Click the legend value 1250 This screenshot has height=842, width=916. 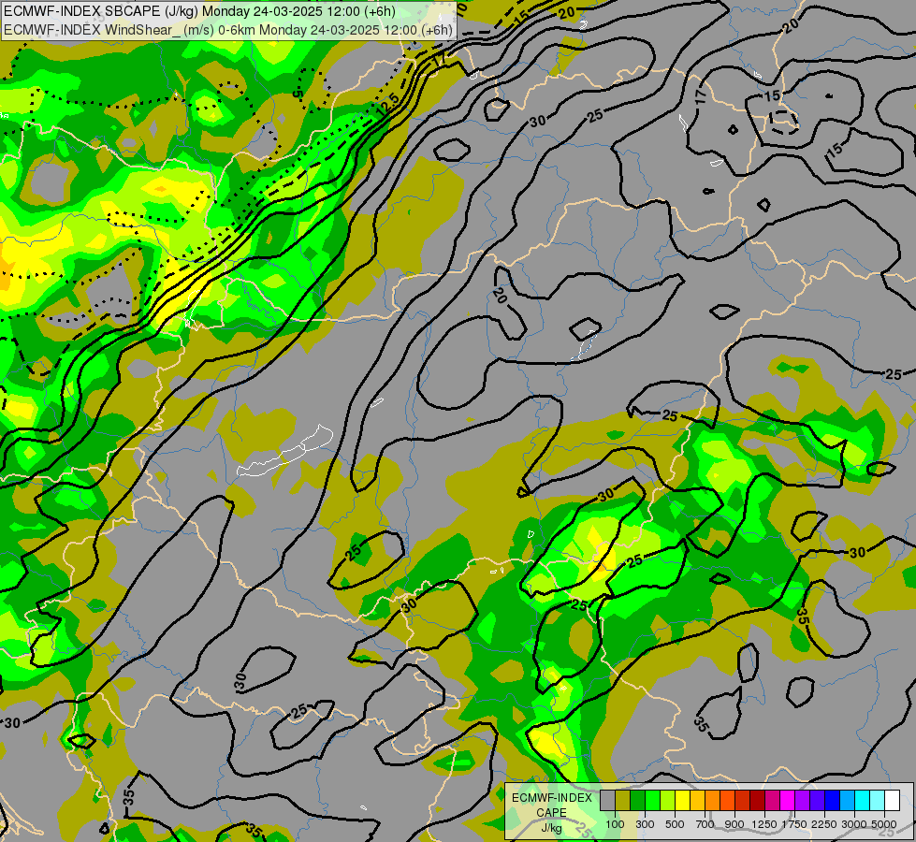click(764, 824)
